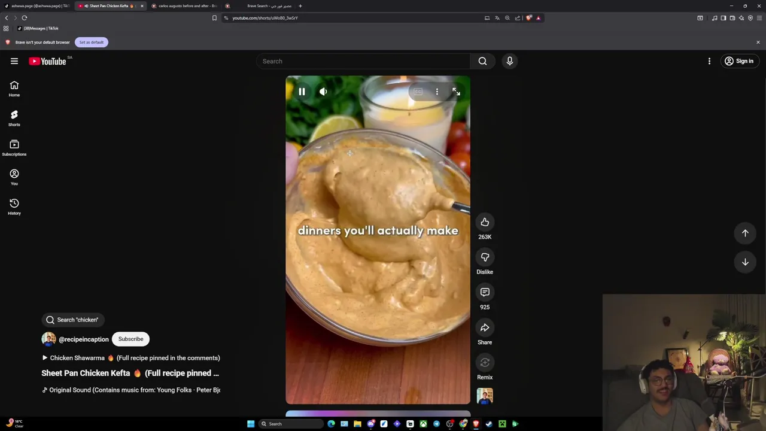Switch to the ashwwa.page TikTok tab
Image resolution: width=766 pixels, height=431 pixels.
(37, 6)
